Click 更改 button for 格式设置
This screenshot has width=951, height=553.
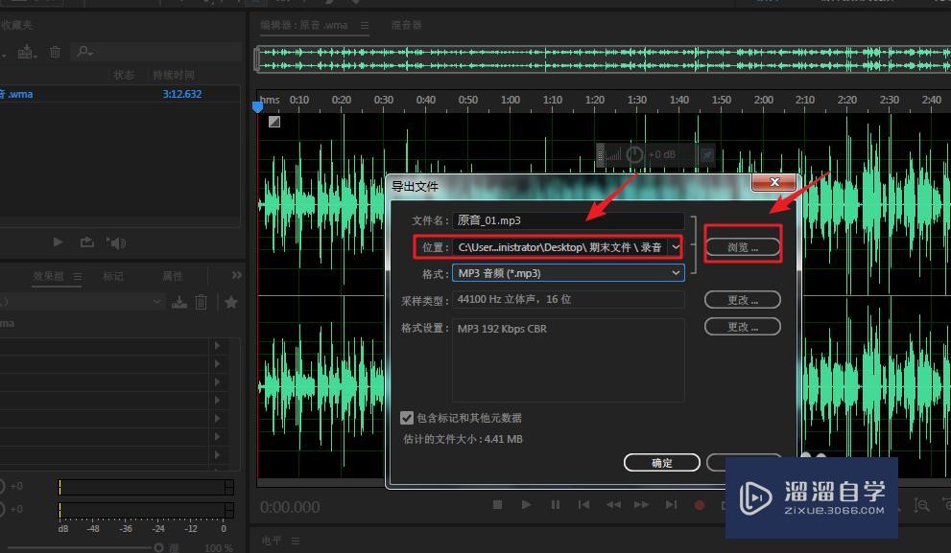[743, 327]
